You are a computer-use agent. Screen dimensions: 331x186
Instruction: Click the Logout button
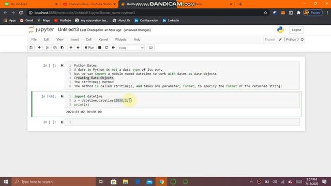click(296, 30)
